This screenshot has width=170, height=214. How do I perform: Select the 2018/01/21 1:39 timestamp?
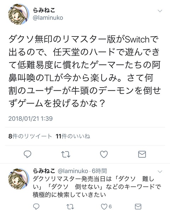click(x=30, y=118)
